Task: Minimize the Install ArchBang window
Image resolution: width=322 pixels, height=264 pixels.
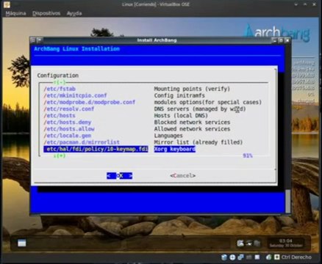Action: coord(274,40)
